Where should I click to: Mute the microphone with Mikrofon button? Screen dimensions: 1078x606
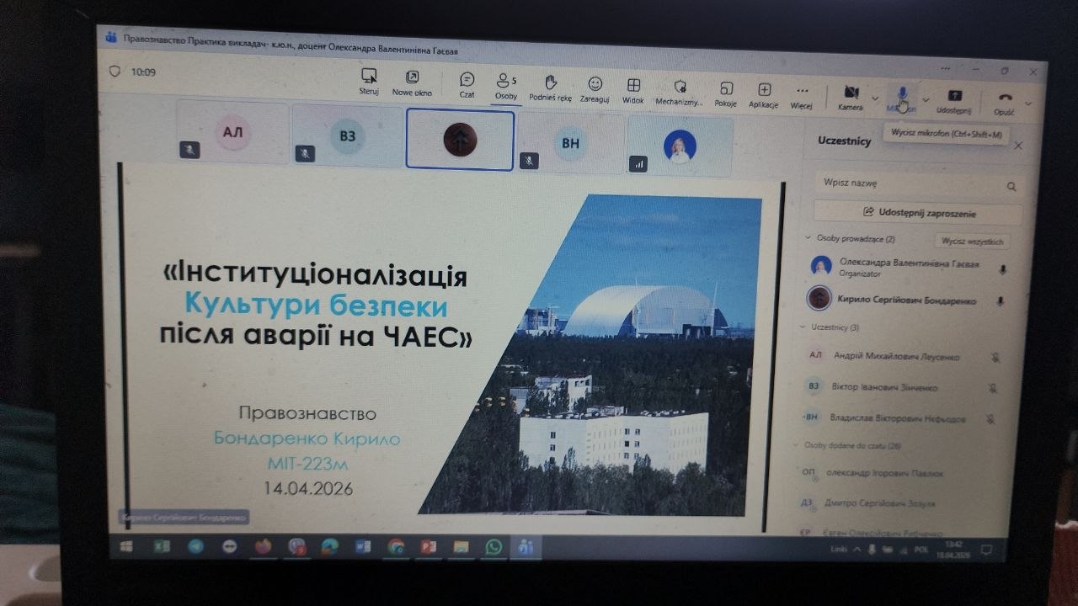pyautogui.click(x=902, y=97)
